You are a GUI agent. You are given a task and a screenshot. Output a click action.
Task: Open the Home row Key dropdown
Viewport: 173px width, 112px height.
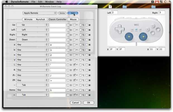click(32, 90)
